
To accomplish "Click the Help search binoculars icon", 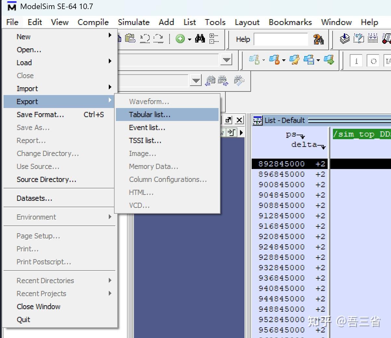I will tap(318, 39).
